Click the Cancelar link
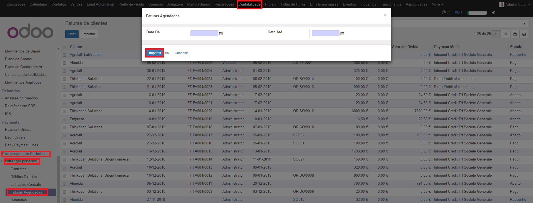 click(x=181, y=53)
